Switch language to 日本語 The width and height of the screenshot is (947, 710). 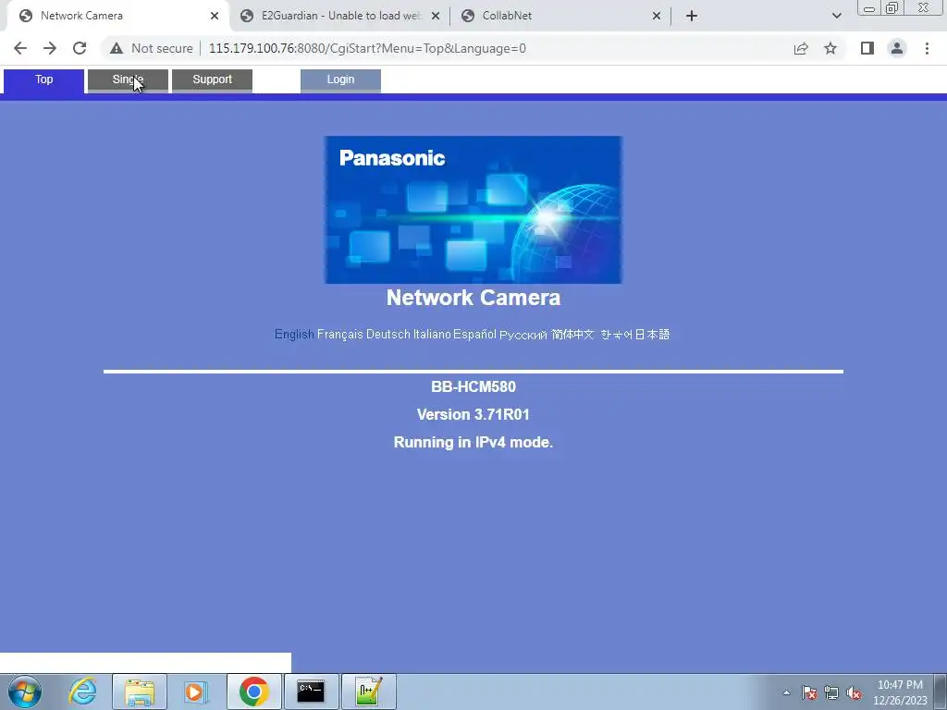coord(652,335)
